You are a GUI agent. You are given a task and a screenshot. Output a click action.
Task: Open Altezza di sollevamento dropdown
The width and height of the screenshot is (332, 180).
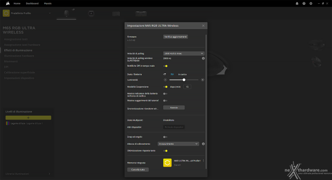point(178,144)
